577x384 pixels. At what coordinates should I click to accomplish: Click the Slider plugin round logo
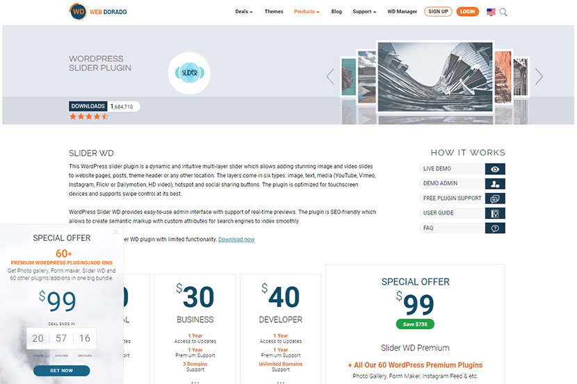pos(189,73)
